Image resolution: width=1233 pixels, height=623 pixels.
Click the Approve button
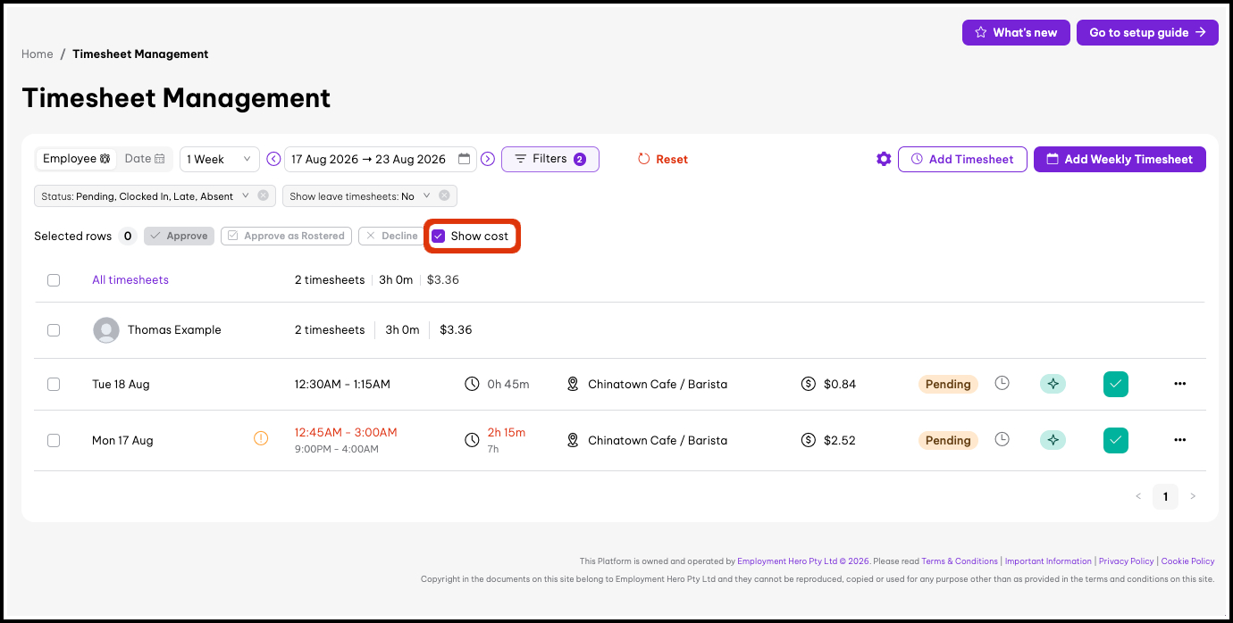click(x=179, y=236)
